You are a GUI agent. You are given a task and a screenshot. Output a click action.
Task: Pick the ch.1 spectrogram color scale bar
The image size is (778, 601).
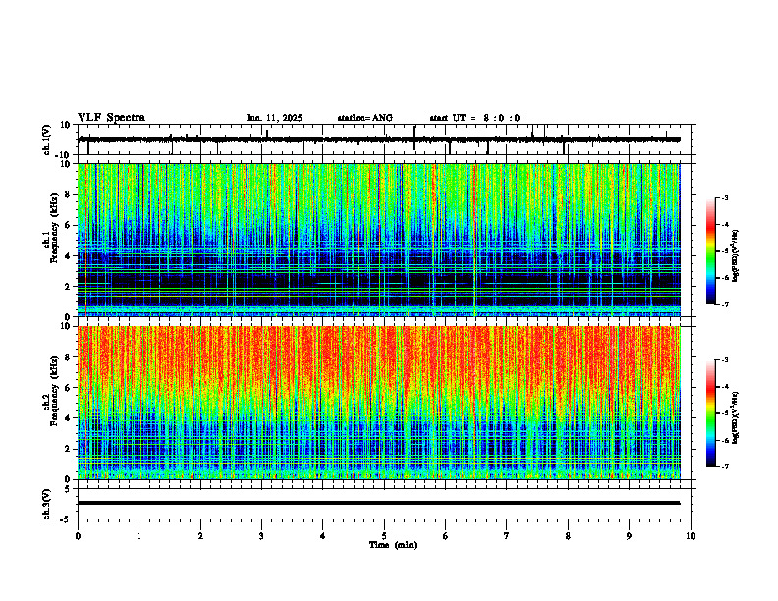(710, 251)
